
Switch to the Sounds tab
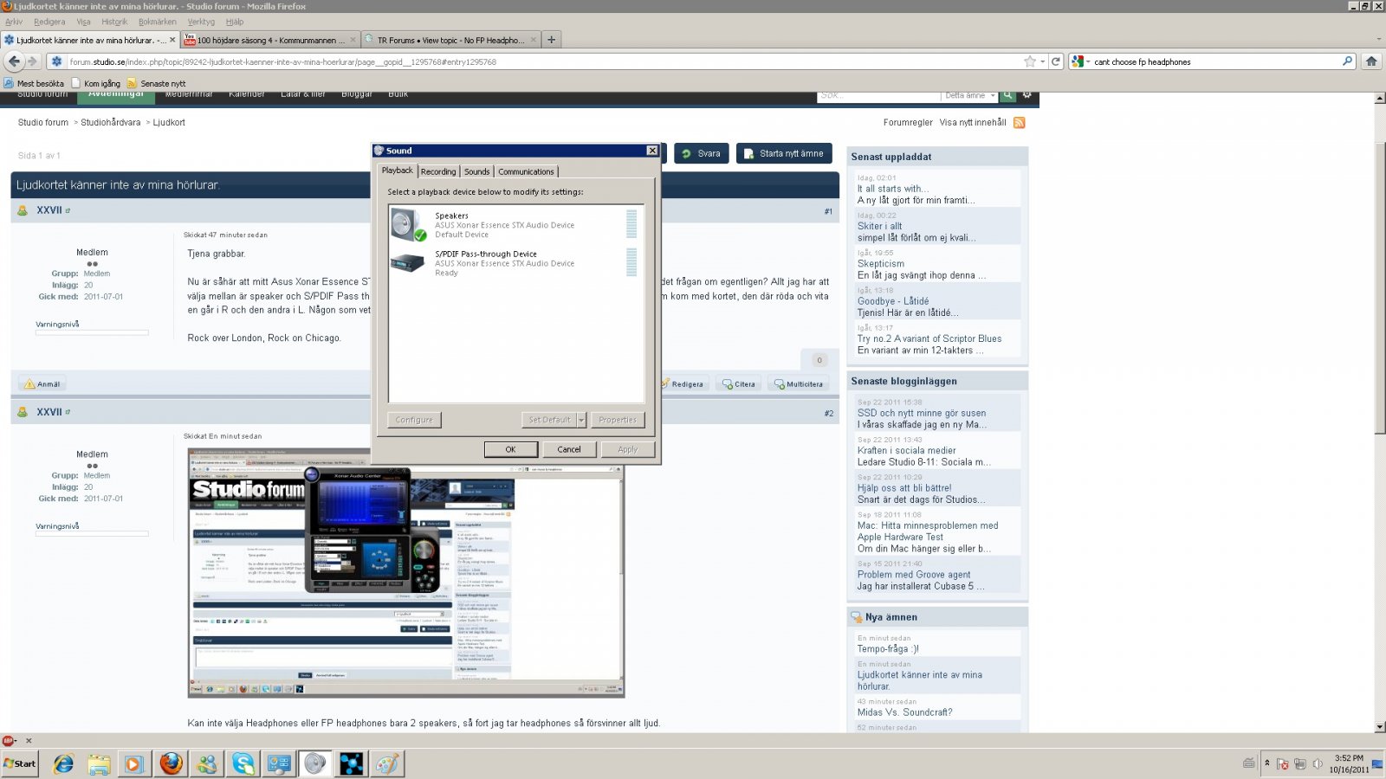coord(476,171)
